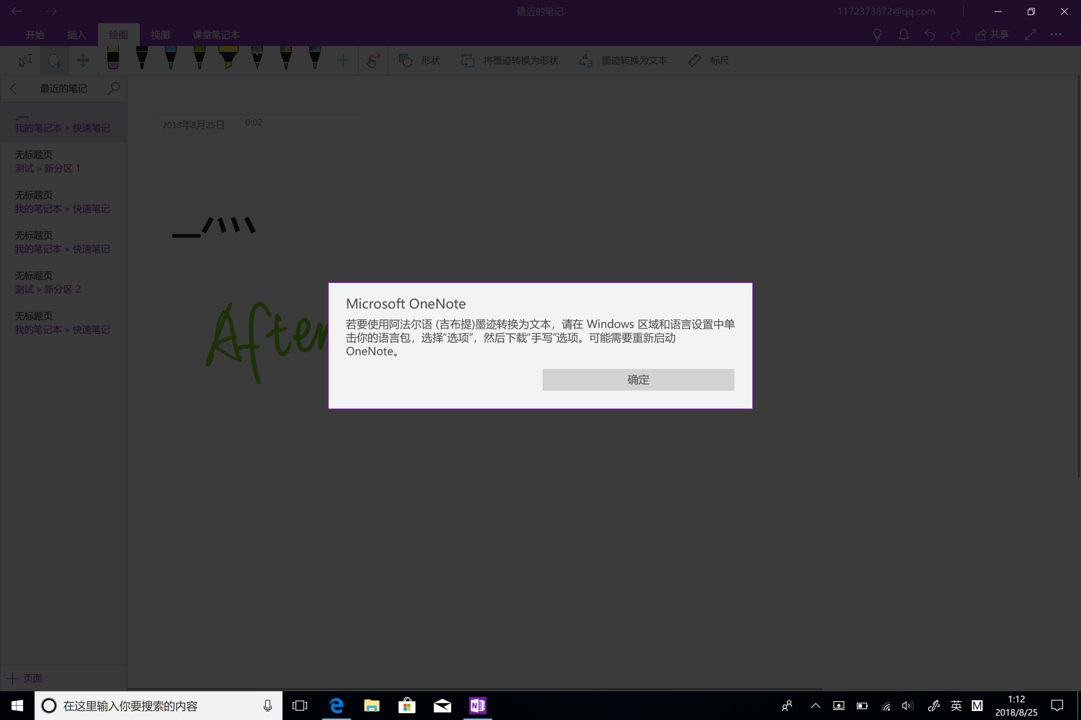Open the 测试 » 新分区 2 page
The width and height of the screenshot is (1081, 720).
click(63, 282)
